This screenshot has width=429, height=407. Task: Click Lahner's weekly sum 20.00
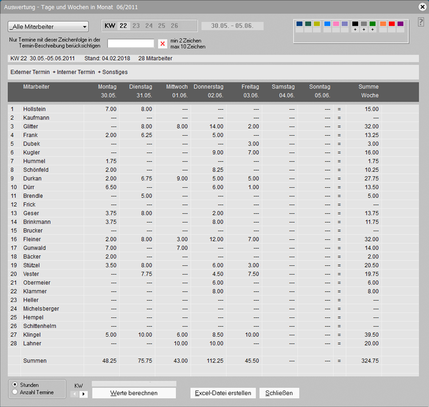[371, 343]
